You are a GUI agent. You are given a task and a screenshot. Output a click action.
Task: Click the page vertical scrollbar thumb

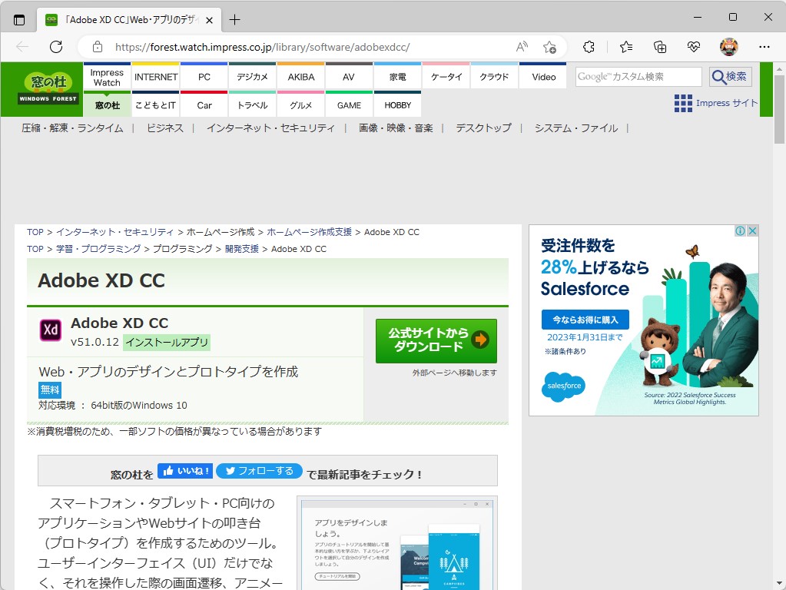tap(780, 109)
